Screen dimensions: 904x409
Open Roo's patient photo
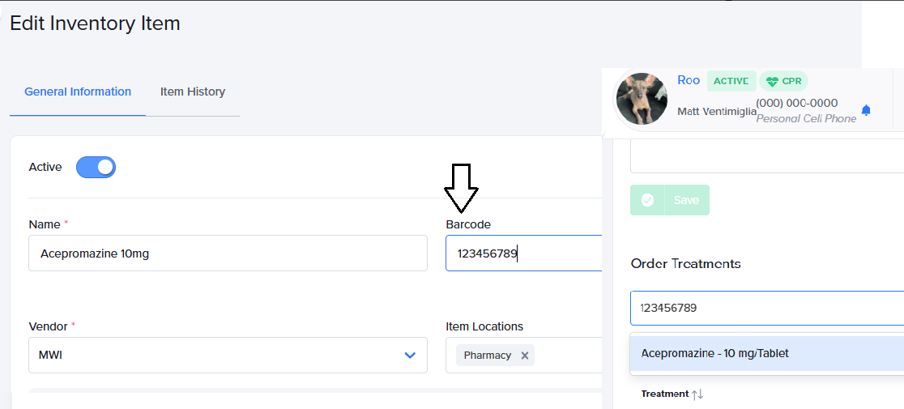click(x=642, y=99)
